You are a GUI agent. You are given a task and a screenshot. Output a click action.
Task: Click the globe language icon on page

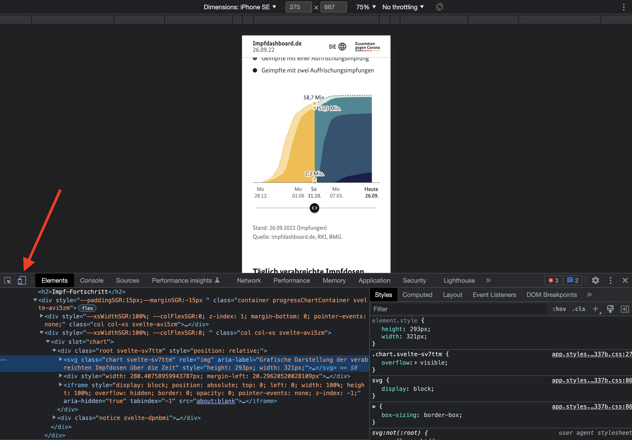point(342,47)
